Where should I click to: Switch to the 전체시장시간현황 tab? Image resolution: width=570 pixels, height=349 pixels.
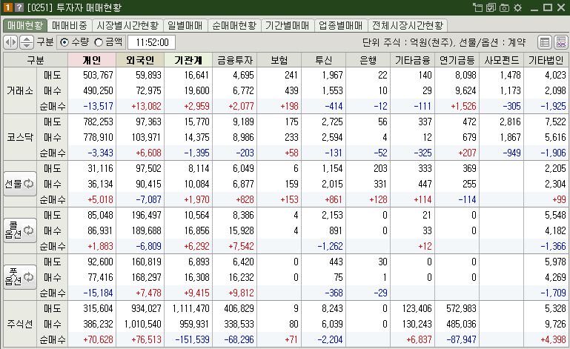click(x=408, y=25)
